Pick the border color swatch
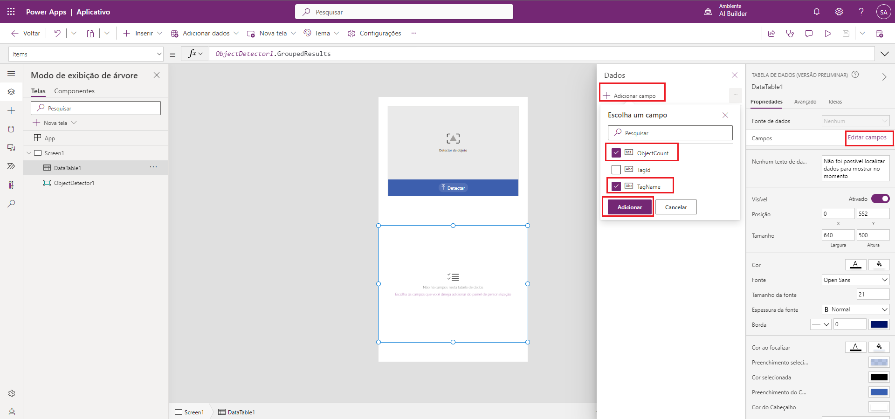 point(879,324)
